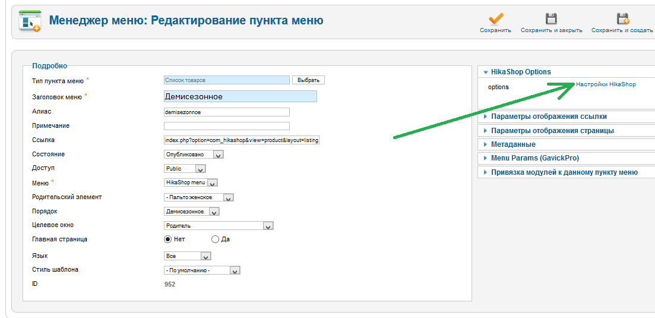The image size is (655, 318).
Task: Open the Состояние dropdown showing Опубликовано
Action: (x=194, y=155)
